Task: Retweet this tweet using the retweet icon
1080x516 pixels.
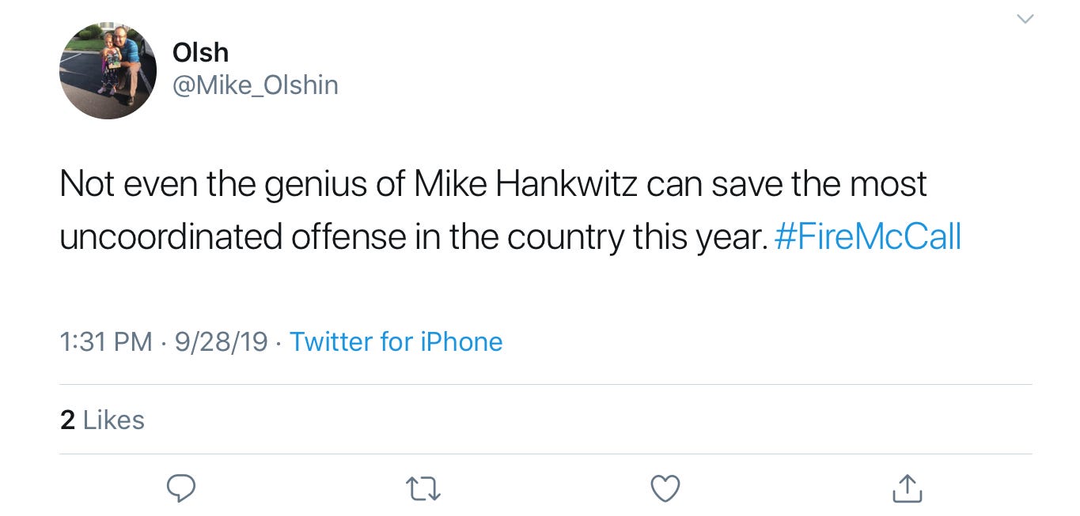Action: 423,490
